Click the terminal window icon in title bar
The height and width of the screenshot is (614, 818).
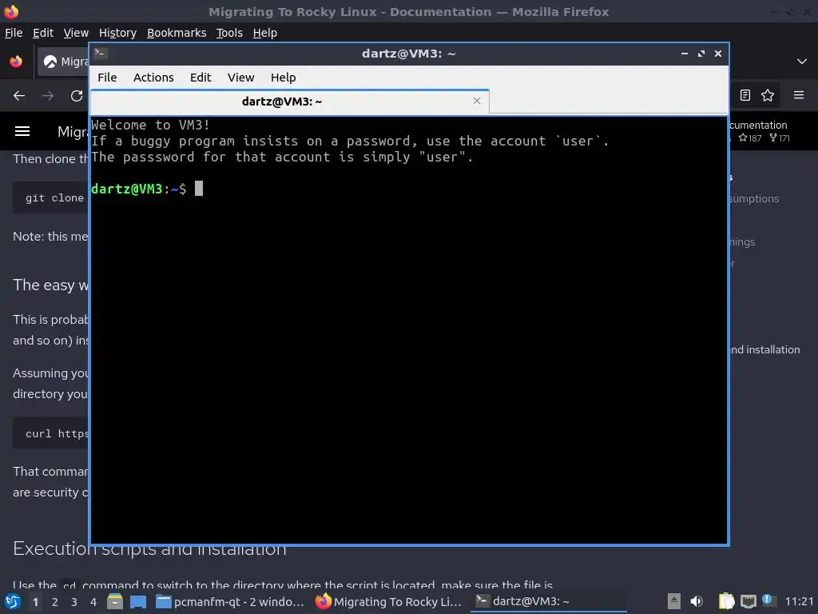pos(100,54)
